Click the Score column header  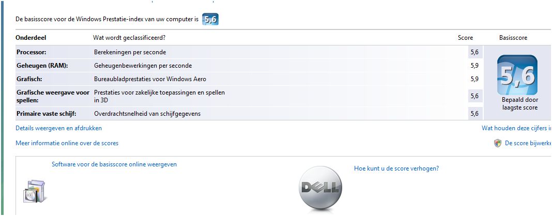[465, 38]
